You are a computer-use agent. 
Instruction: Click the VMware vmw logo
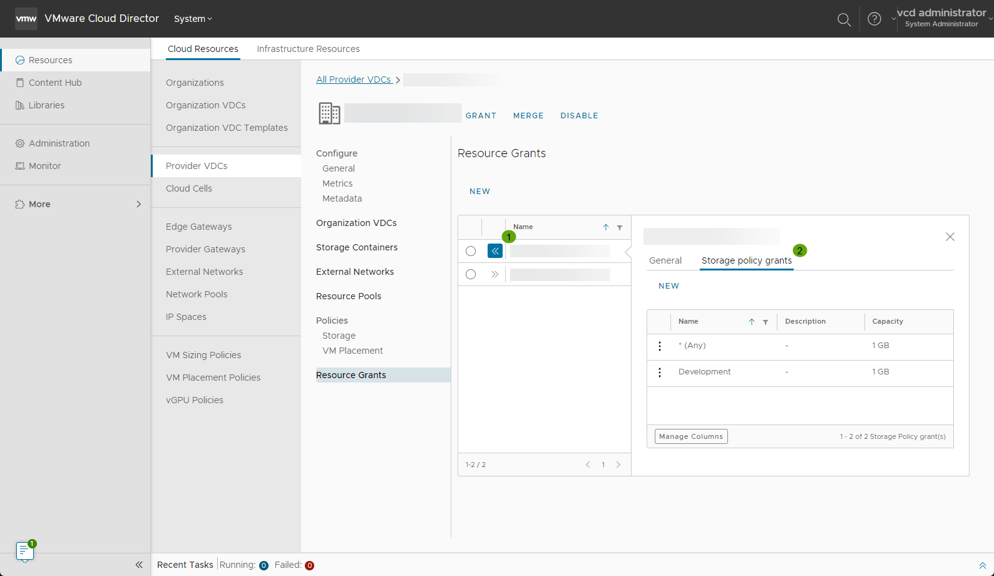(x=26, y=19)
